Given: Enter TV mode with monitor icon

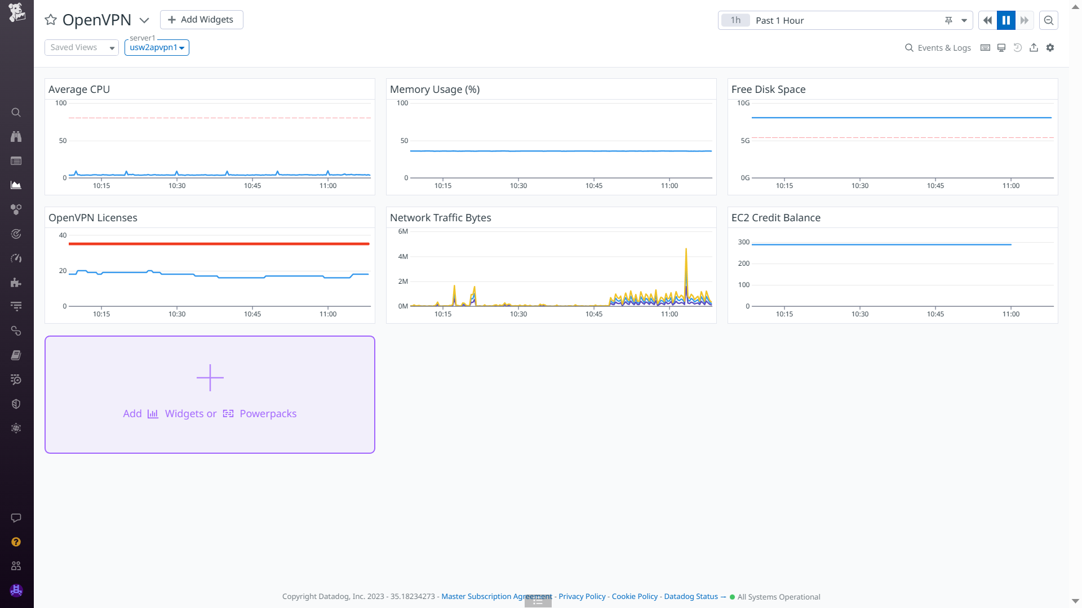Looking at the screenshot, I should 1001,48.
